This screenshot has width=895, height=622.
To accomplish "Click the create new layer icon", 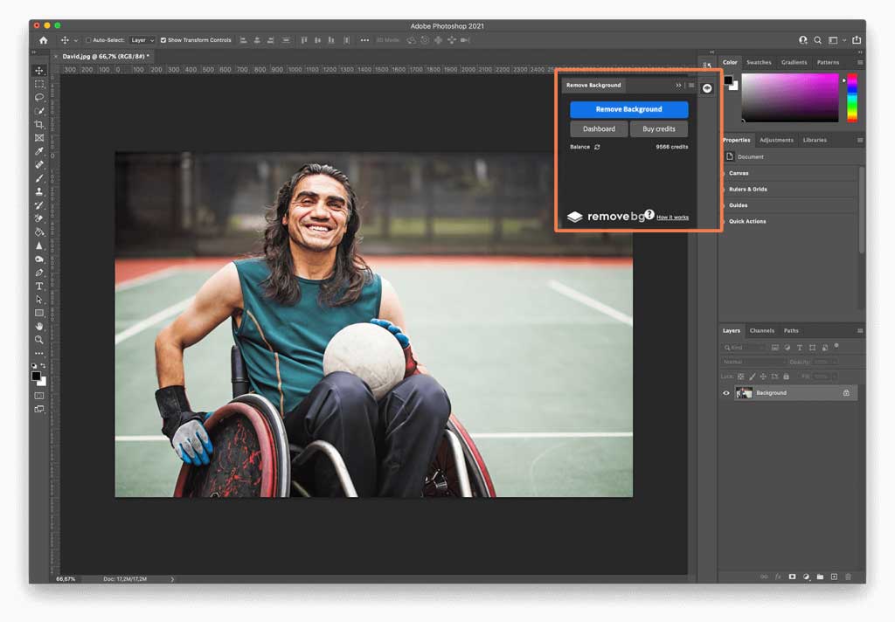I will (834, 577).
